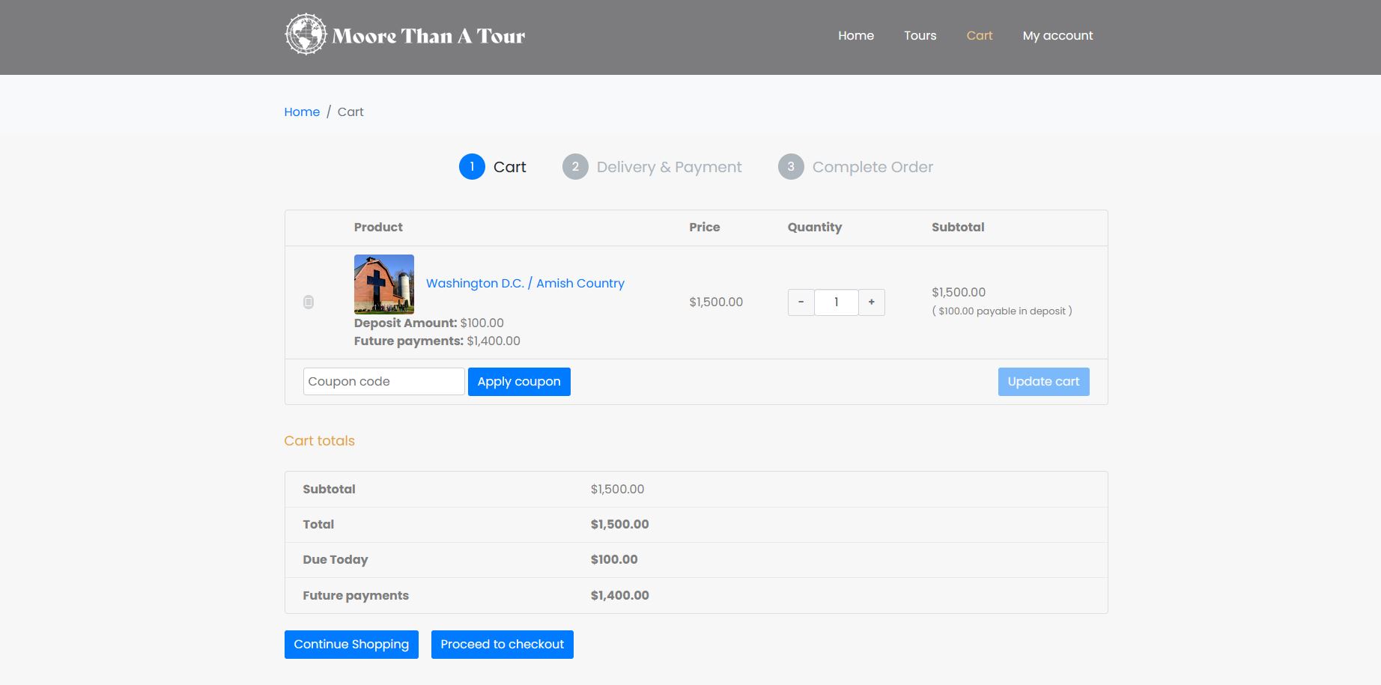The height and width of the screenshot is (685, 1381).
Task: Increase quantity with the plus button
Action: [871, 302]
